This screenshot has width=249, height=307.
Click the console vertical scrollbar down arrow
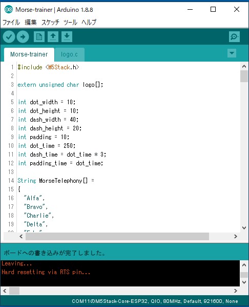coord(244,282)
